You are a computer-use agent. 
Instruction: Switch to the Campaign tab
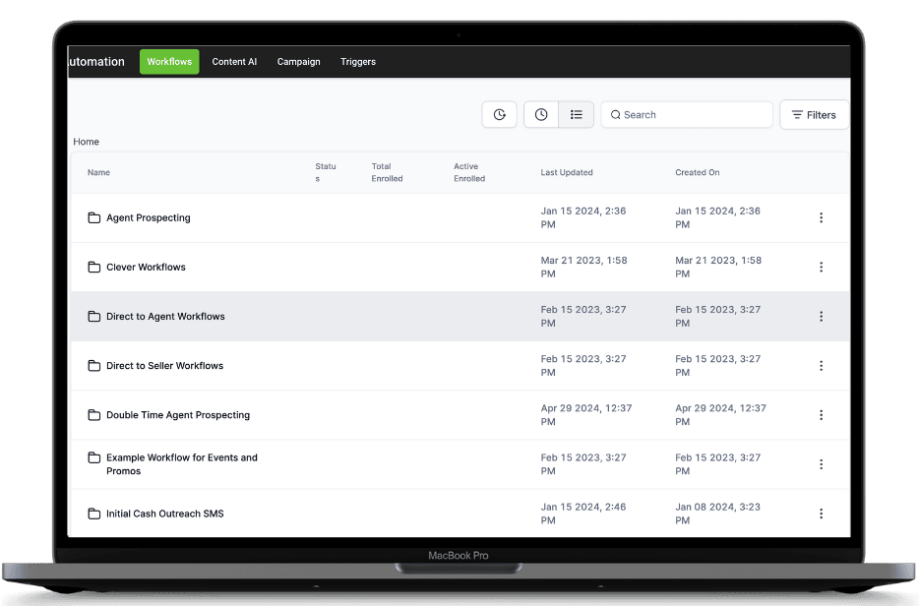coord(298,62)
